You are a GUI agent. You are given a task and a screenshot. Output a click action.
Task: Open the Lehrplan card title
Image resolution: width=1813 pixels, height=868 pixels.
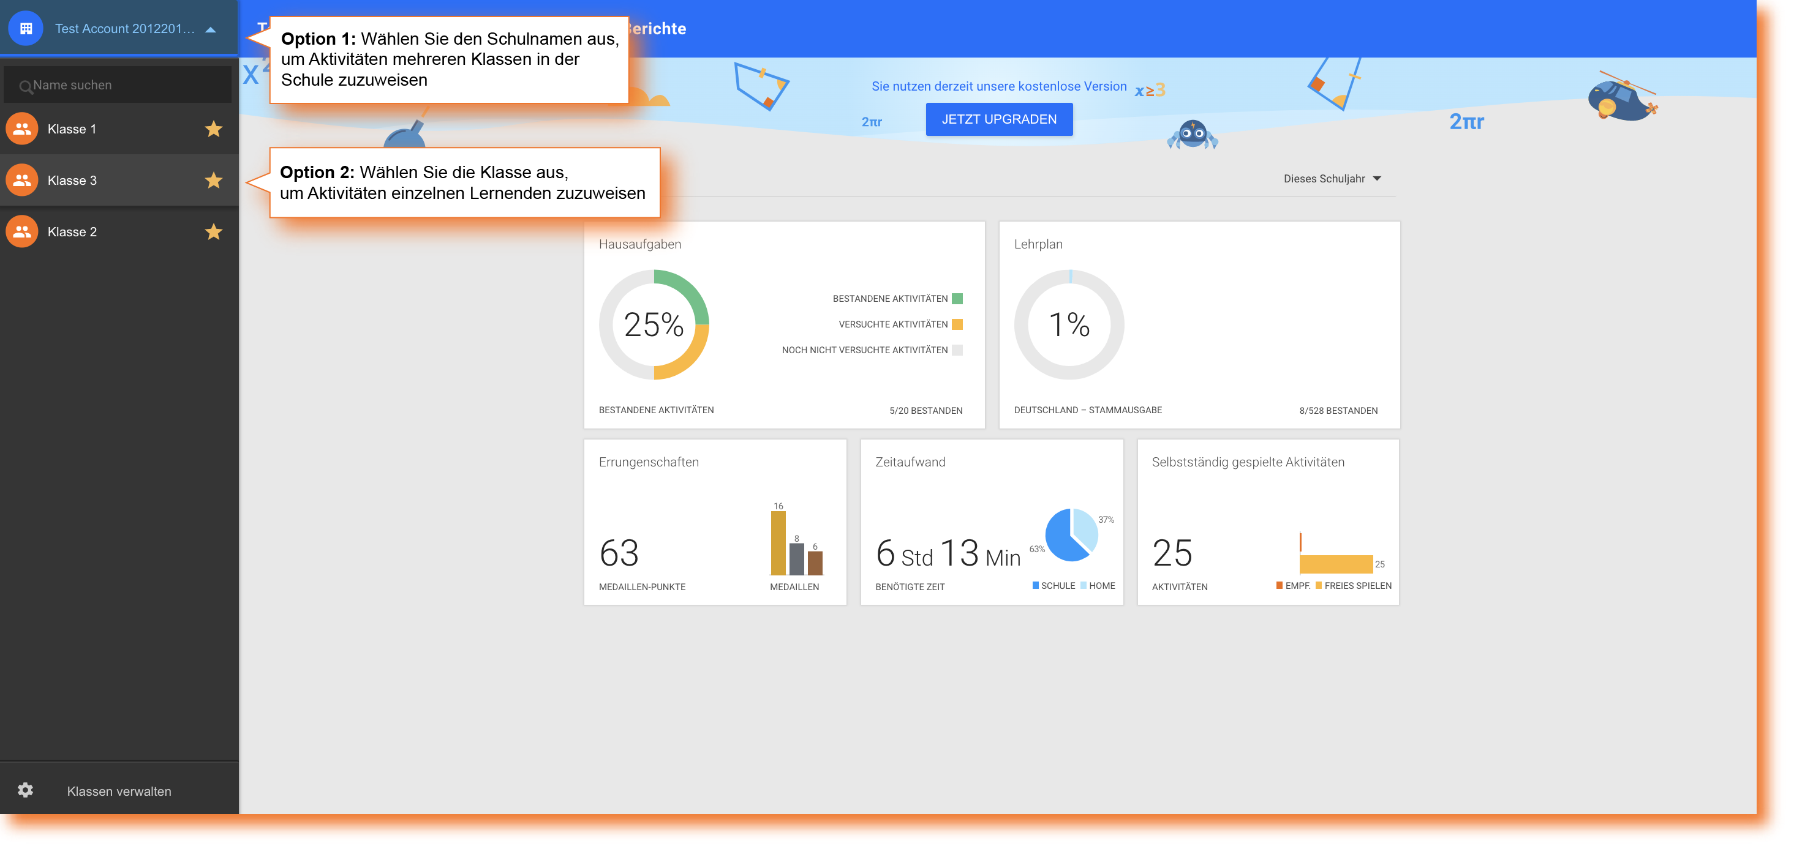[x=1038, y=244]
